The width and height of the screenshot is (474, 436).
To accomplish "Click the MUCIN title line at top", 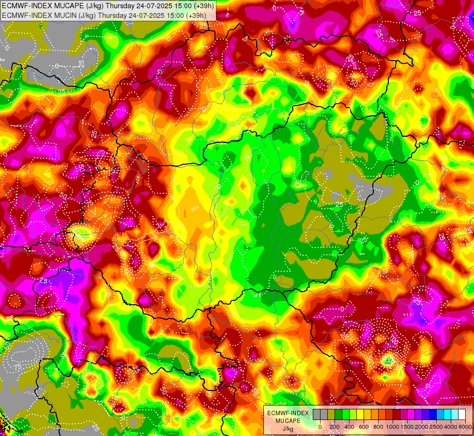I will 104,15.
